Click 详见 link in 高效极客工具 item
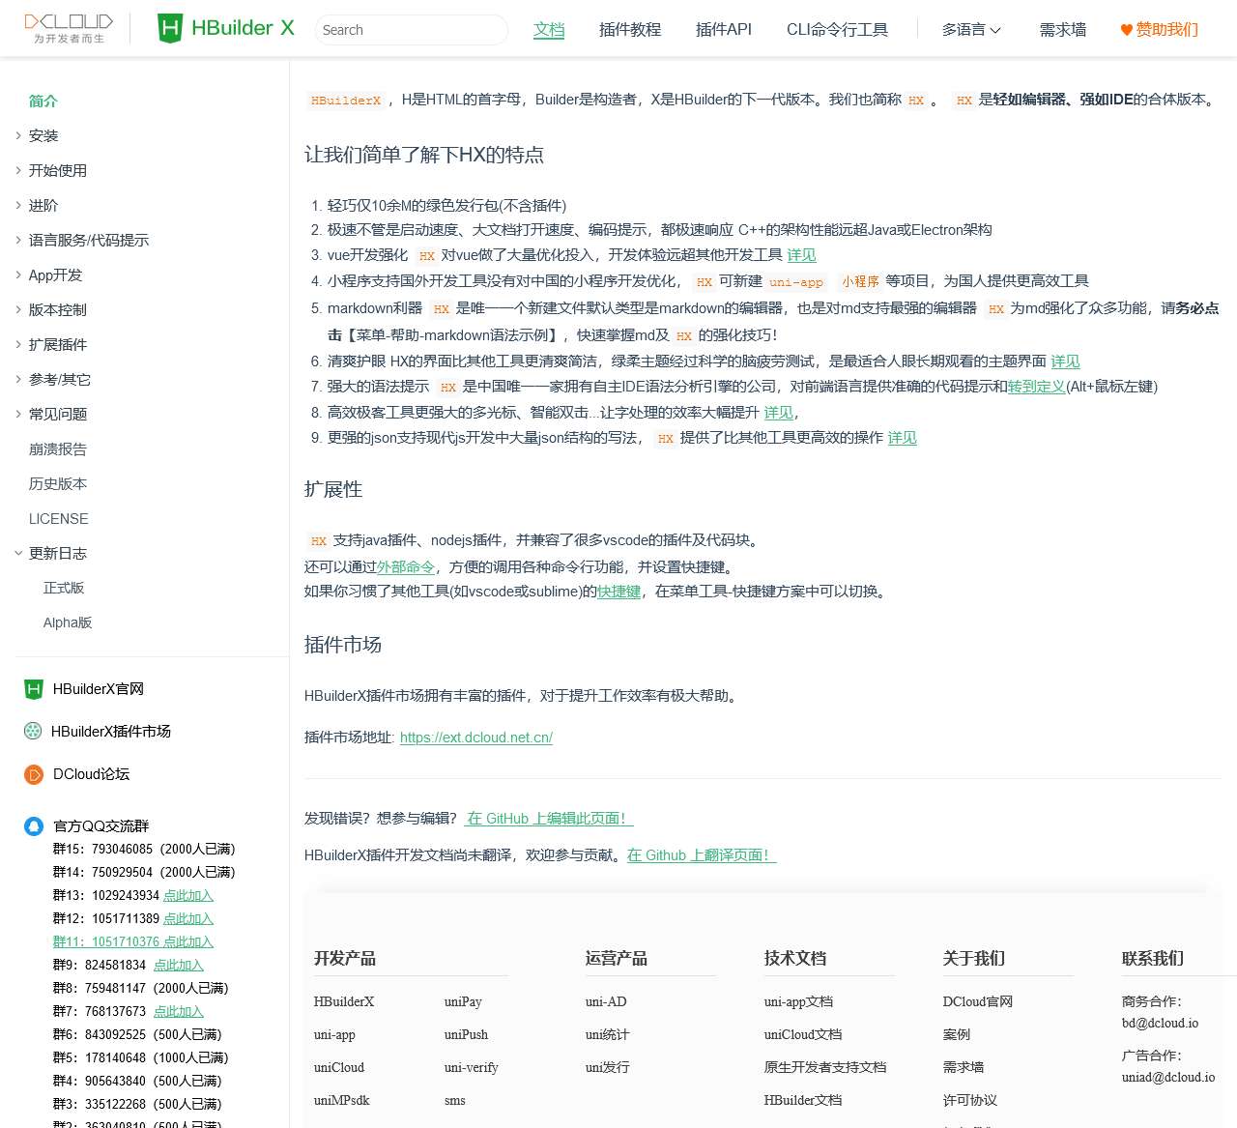This screenshot has height=1128, width=1237. pos(779,413)
